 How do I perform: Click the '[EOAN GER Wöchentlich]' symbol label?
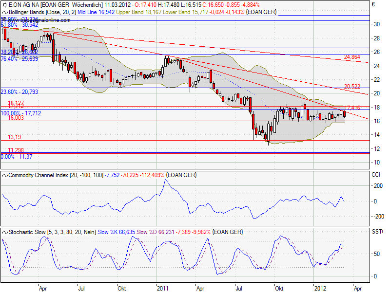(72, 5)
